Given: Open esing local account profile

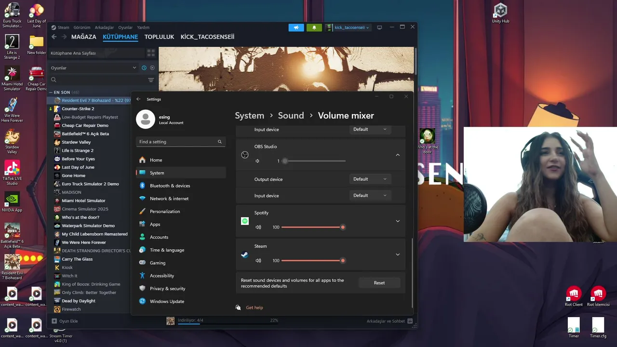Looking at the screenshot, I should (160, 120).
